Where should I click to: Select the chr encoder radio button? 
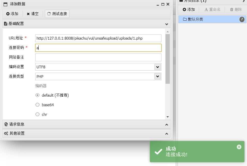37,114
